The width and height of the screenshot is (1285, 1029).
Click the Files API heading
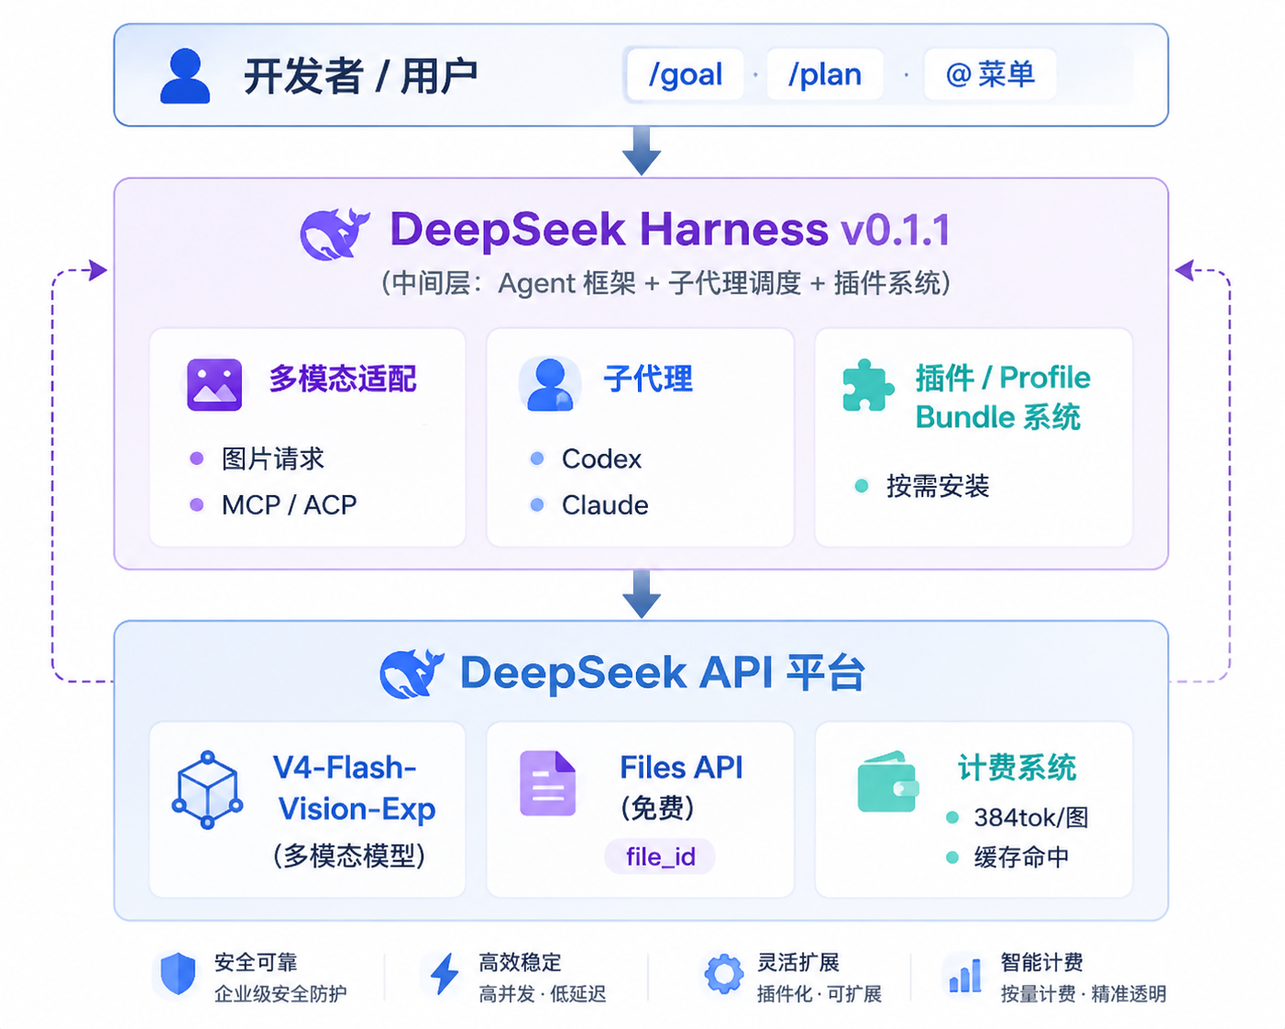pyautogui.click(x=681, y=768)
